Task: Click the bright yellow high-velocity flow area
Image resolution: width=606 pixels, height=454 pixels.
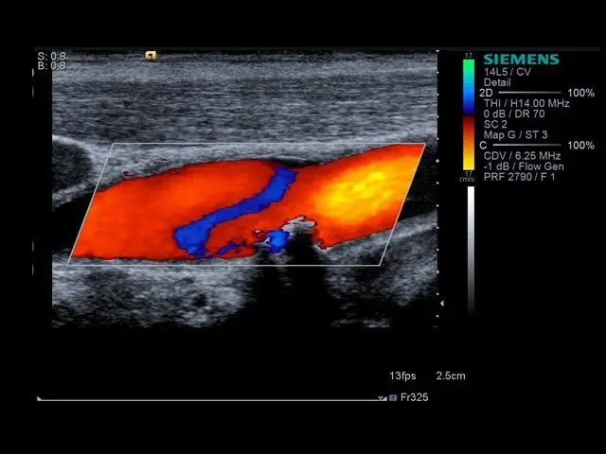Action: click(355, 194)
